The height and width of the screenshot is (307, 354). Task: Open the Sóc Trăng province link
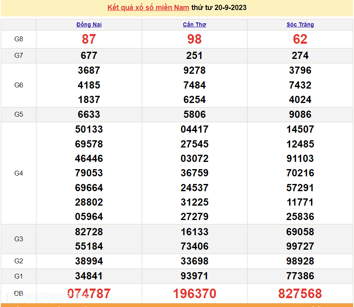[x=300, y=24]
